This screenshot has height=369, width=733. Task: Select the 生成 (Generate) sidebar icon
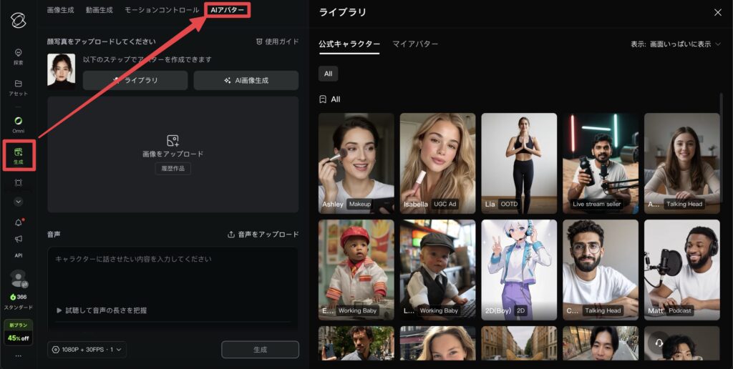click(x=18, y=154)
